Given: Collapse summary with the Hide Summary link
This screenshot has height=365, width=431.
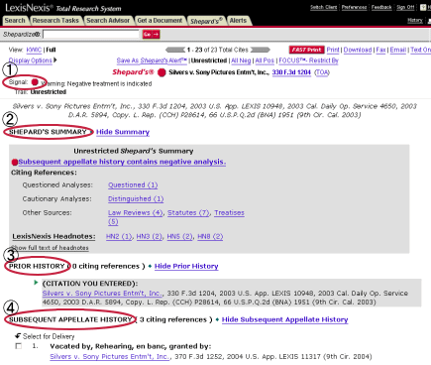Looking at the screenshot, I should [123, 132].
